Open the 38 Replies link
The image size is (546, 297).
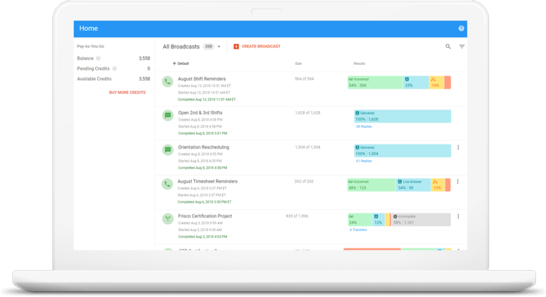click(x=363, y=127)
